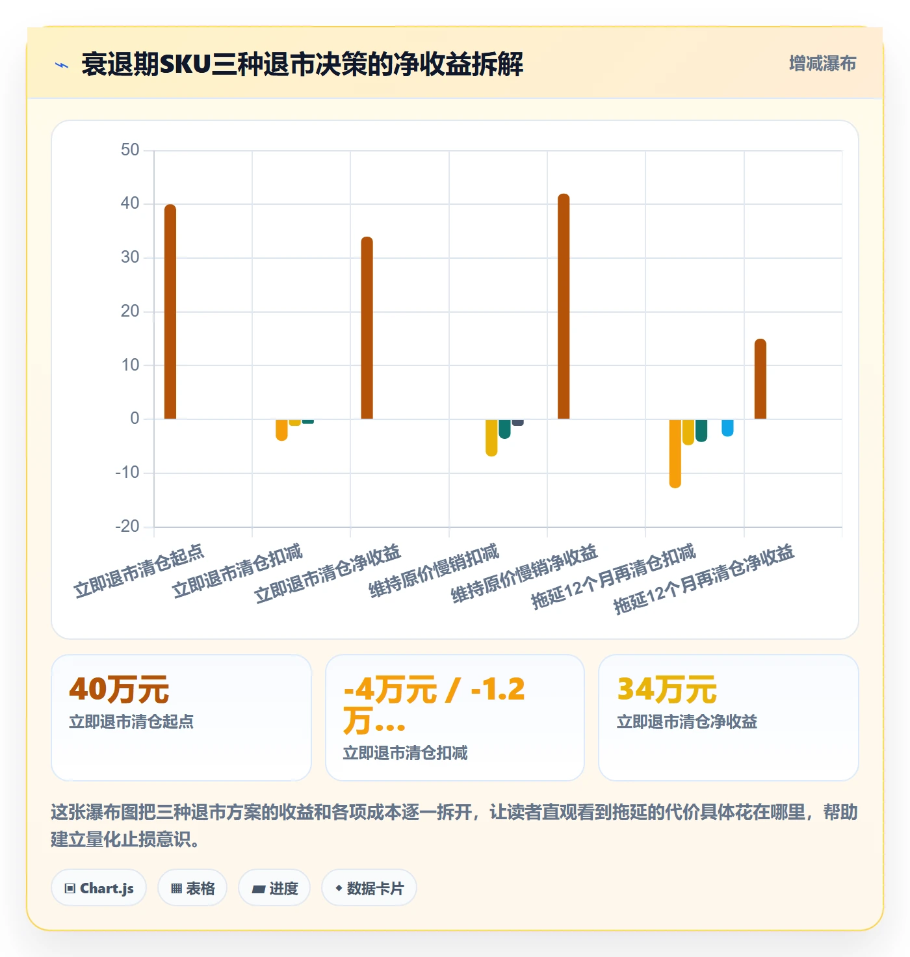Click the -4万元 / -1.2万… stat card
This screenshot has height=957, width=910.
(x=455, y=718)
